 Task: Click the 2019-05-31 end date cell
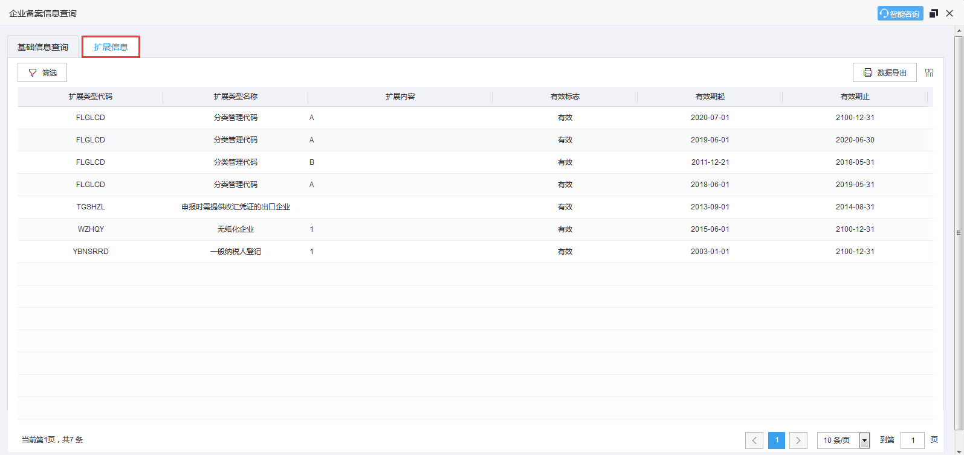855,185
